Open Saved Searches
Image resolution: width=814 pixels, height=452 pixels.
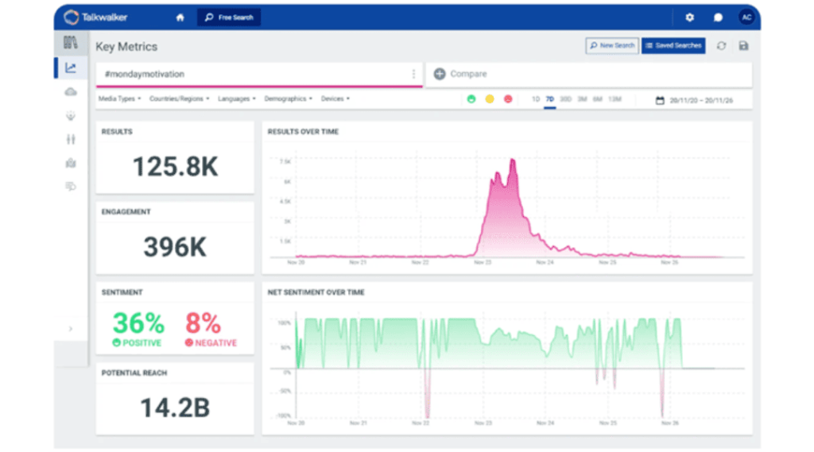pyautogui.click(x=673, y=46)
